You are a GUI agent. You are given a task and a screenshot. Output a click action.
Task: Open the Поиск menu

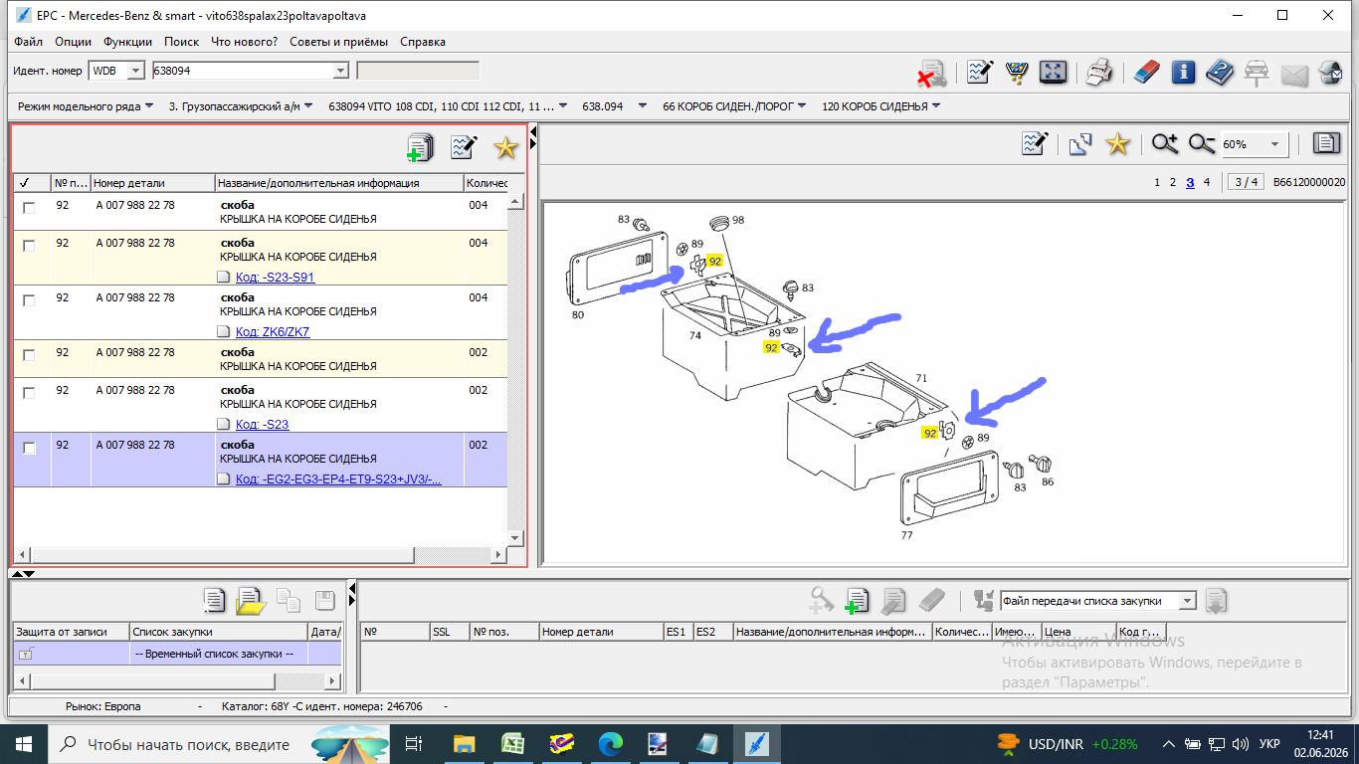pos(181,42)
